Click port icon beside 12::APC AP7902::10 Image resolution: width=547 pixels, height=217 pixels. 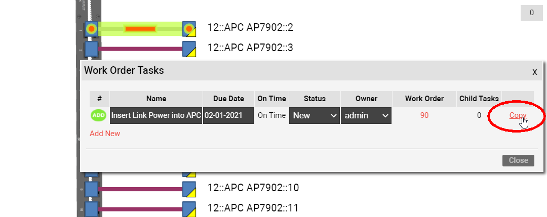(189, 189)
